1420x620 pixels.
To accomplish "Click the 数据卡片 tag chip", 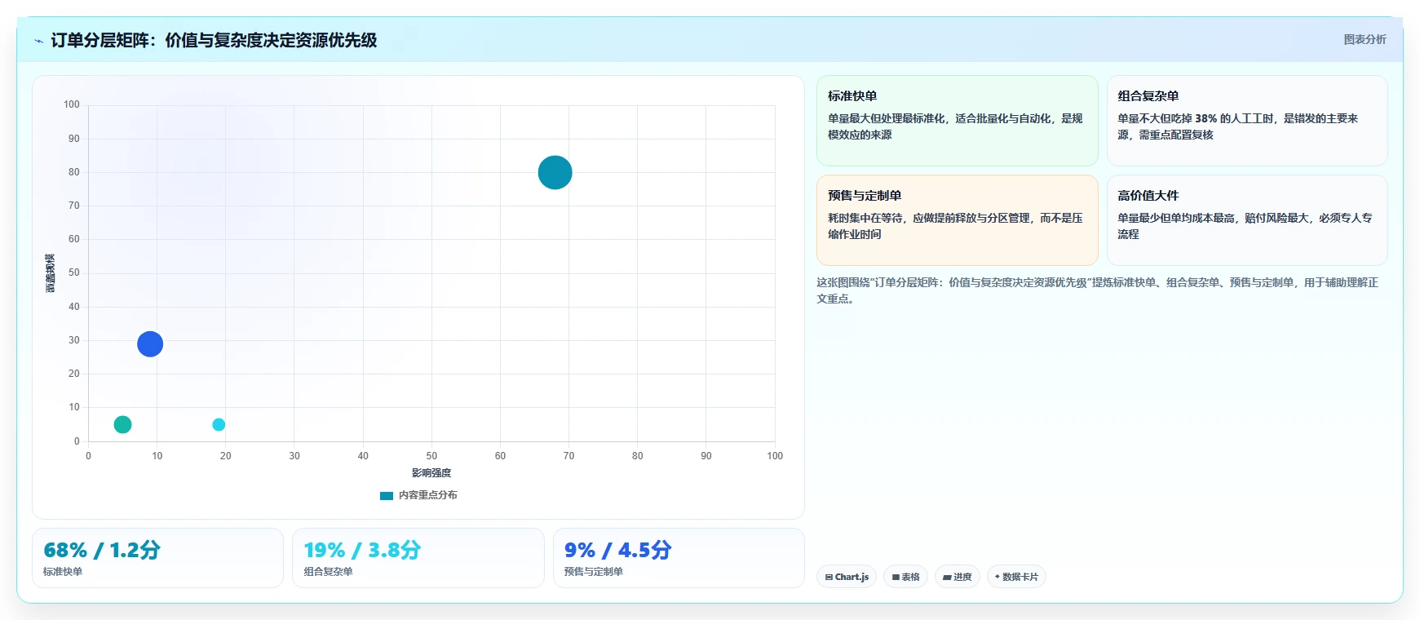I will point(1016,577).
